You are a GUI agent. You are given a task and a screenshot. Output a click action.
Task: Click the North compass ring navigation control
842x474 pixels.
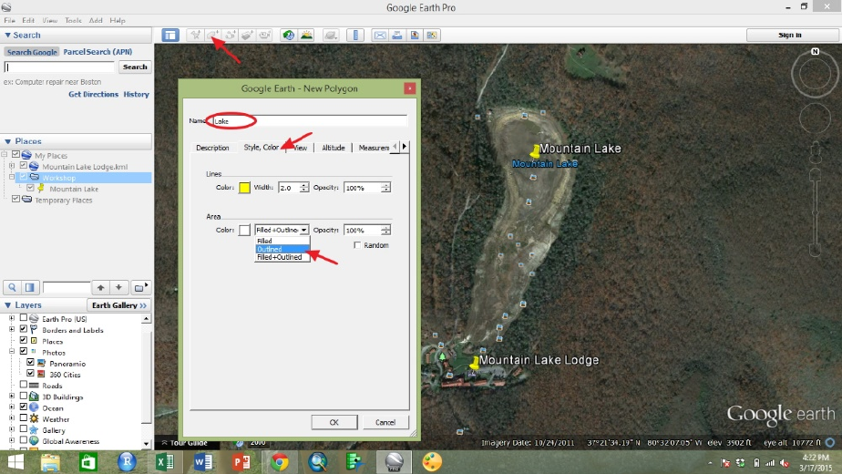pyautogui.click(x=815, y=74)
